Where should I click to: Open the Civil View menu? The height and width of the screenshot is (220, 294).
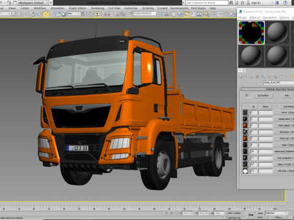(115, 8)
